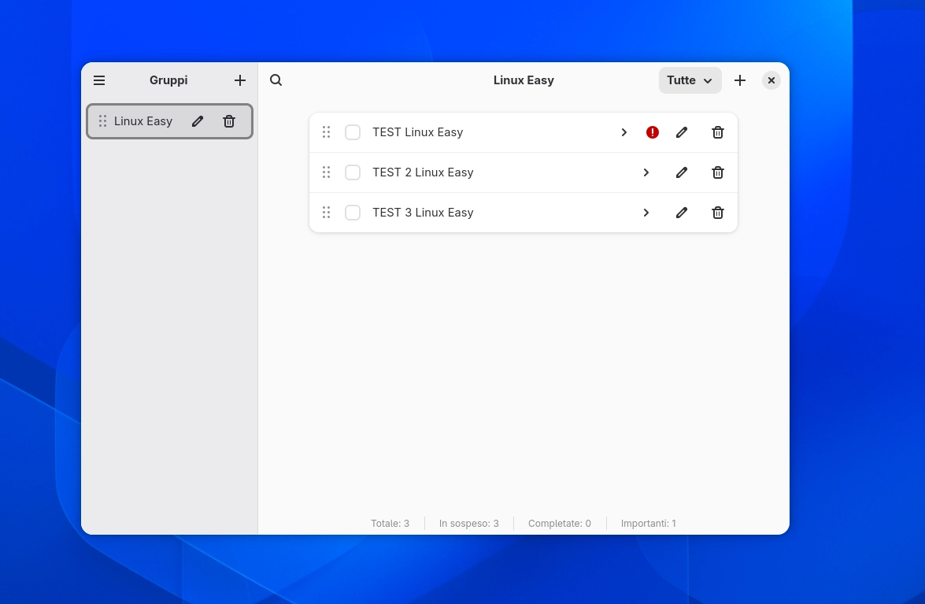Click the TEST Linux Easy task title
The width and height of the screenshot is (925, 604).
[418, 132]
